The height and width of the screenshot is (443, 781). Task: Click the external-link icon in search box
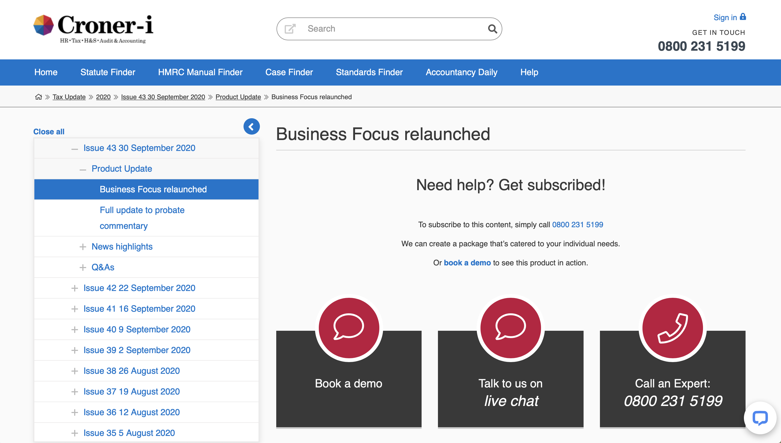290,29
